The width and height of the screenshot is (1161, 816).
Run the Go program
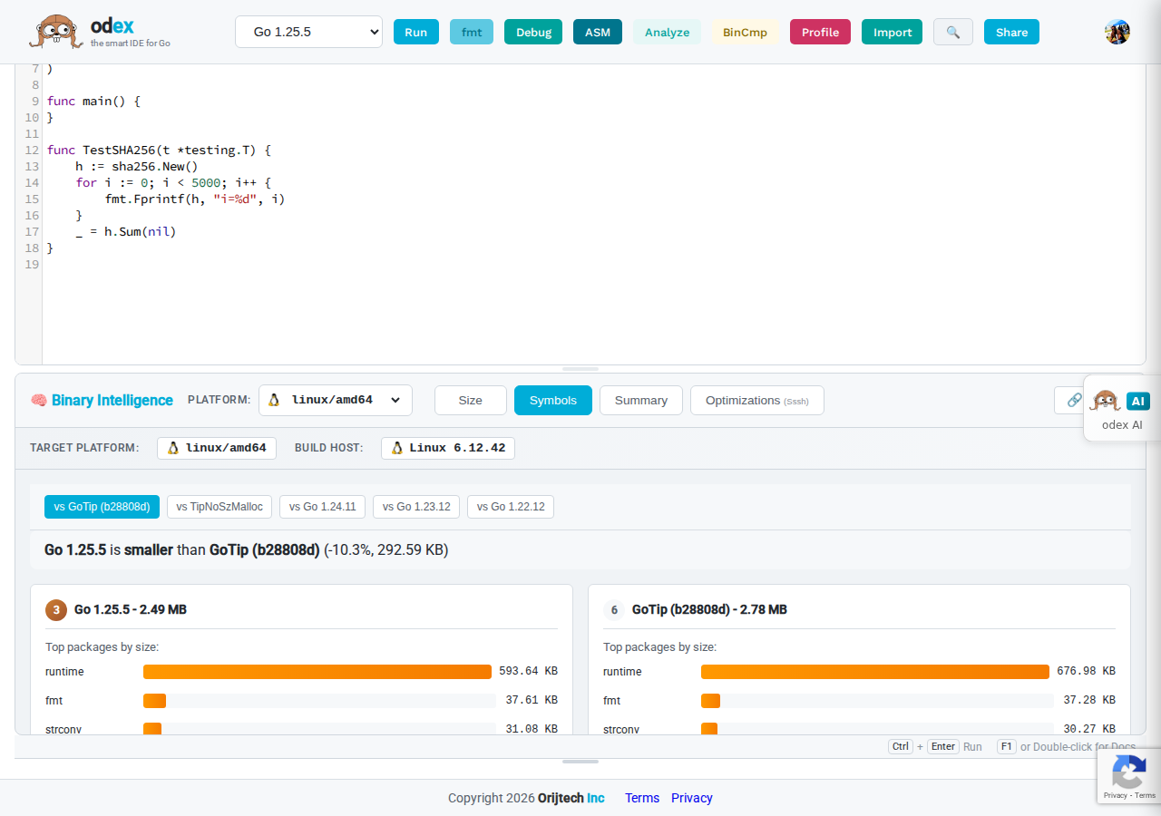tap(415, 31)
